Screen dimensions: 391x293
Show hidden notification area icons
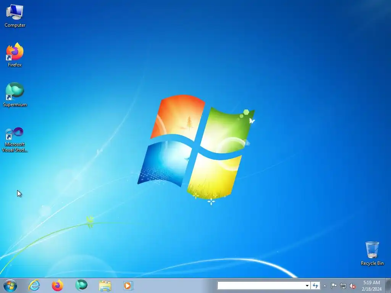click(325, 286)
